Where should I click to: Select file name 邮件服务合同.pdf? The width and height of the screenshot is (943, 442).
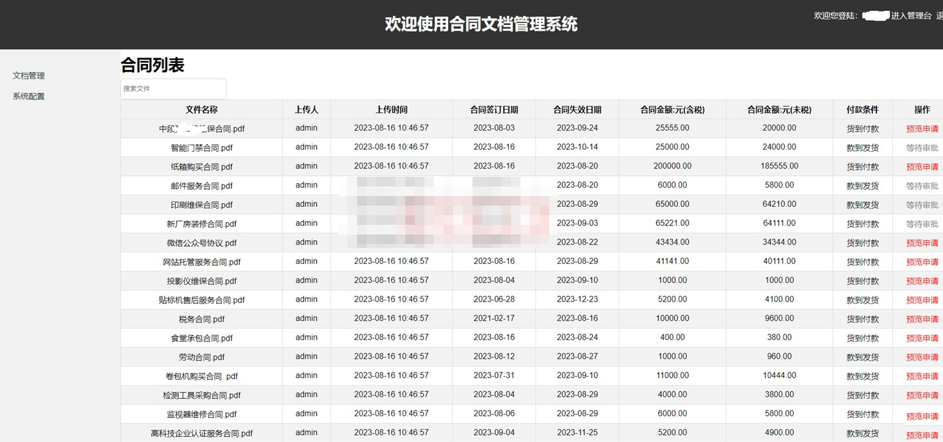(201, 186)
